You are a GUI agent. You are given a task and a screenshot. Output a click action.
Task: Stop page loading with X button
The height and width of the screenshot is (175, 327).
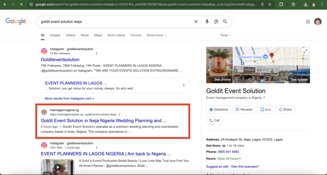point(21,4)
